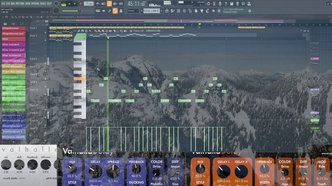Screen dimensions: 332x186
Task: Select the Барабанчики pattern
Action: coord(13,28)
